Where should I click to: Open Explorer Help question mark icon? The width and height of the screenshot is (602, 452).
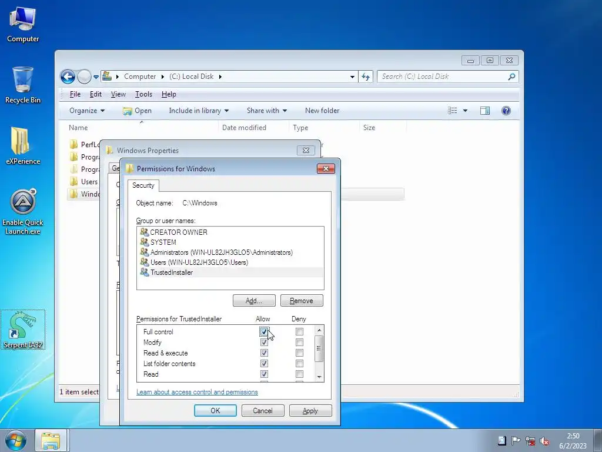point(506,111)
